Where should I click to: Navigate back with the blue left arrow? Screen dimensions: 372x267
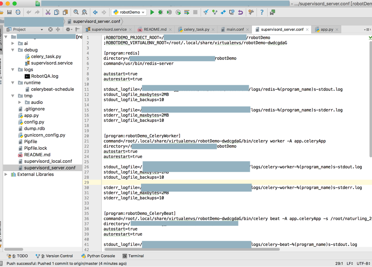(x=95, y=12)
